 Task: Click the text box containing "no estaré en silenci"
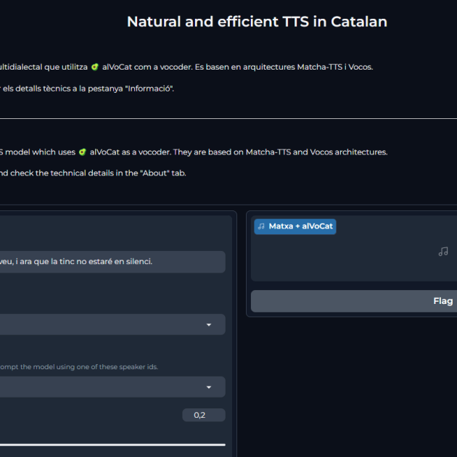click(x=112, y=262)
